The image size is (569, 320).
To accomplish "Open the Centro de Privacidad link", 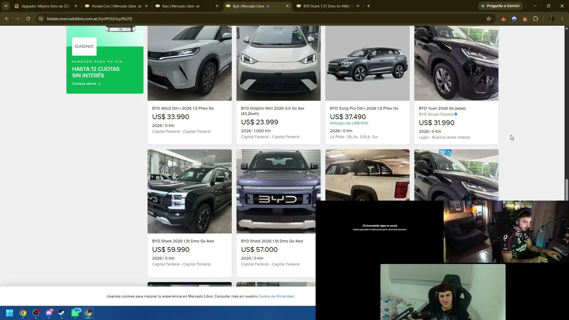I will pyautogui.click(x=276, y=296).
